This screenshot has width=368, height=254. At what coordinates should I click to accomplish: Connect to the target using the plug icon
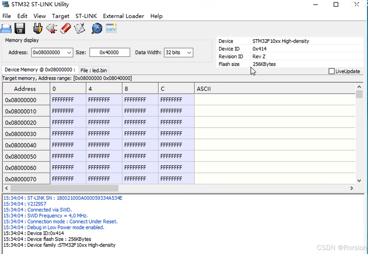coord(38,29)
